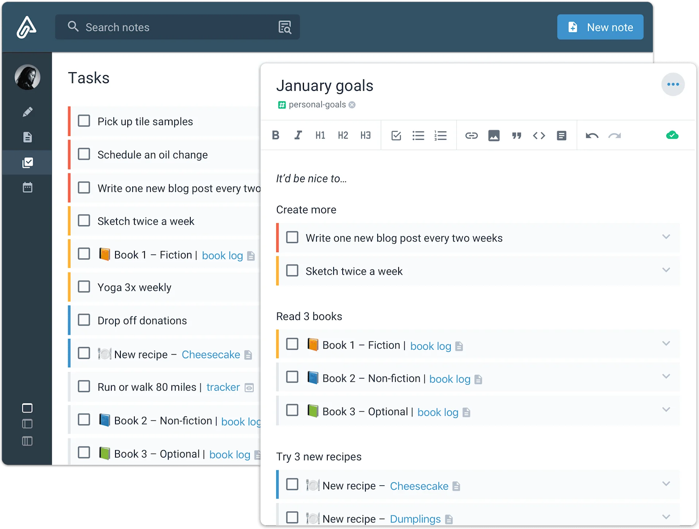
Task: Switch to the calendar view icon
Action: [27, 187]
